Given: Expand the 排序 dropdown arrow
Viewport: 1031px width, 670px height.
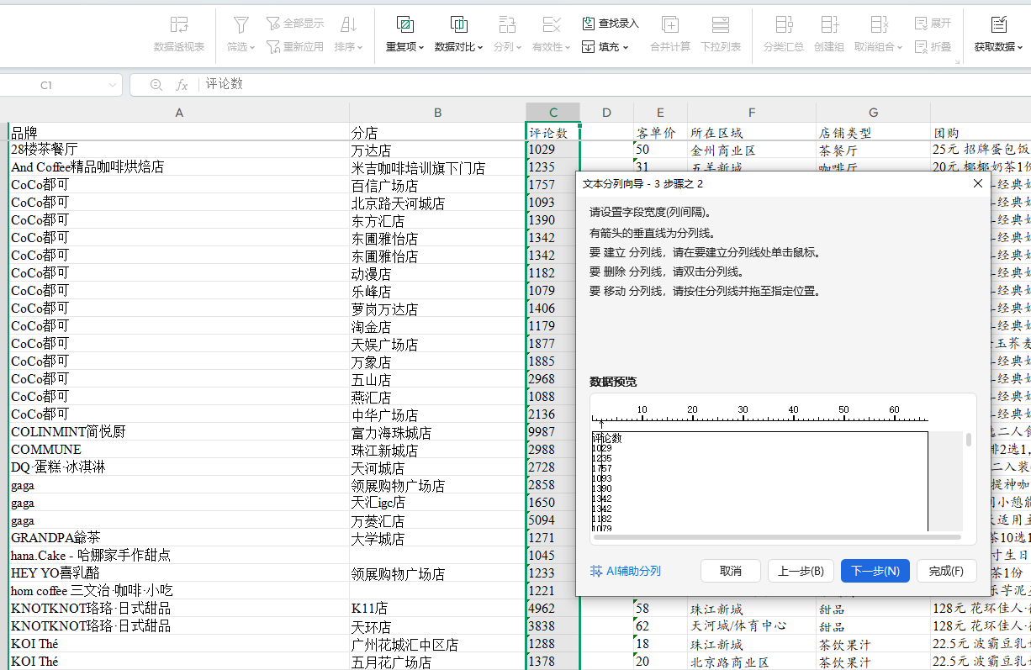Looking at the screenshot, I should (360, 48).
